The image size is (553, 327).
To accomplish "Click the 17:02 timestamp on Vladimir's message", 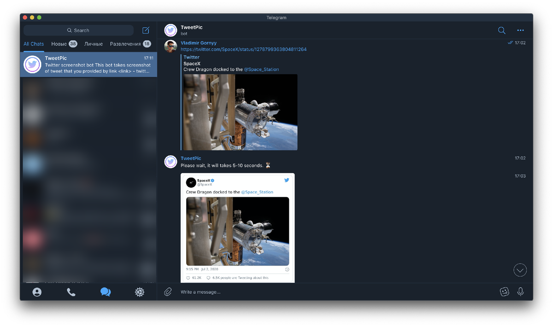I will coord(520,43).
